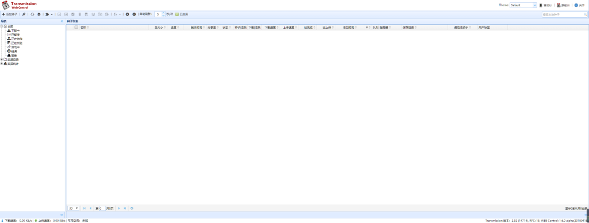The width and height of the screenshot is (589, 223).
Task: Go to next page in pager
Action: pyautogui.click(x=119, y=208)
